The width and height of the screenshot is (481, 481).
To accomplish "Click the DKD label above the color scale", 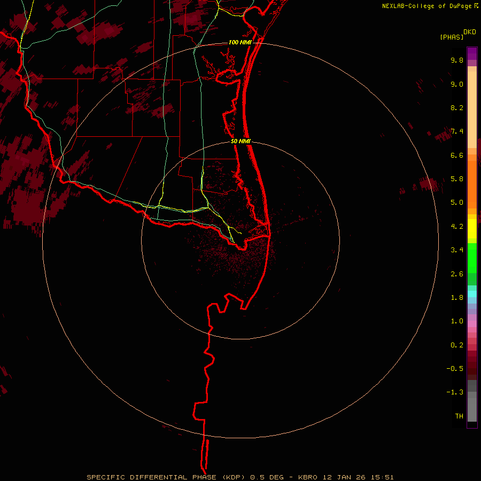I will pos(470,32).
